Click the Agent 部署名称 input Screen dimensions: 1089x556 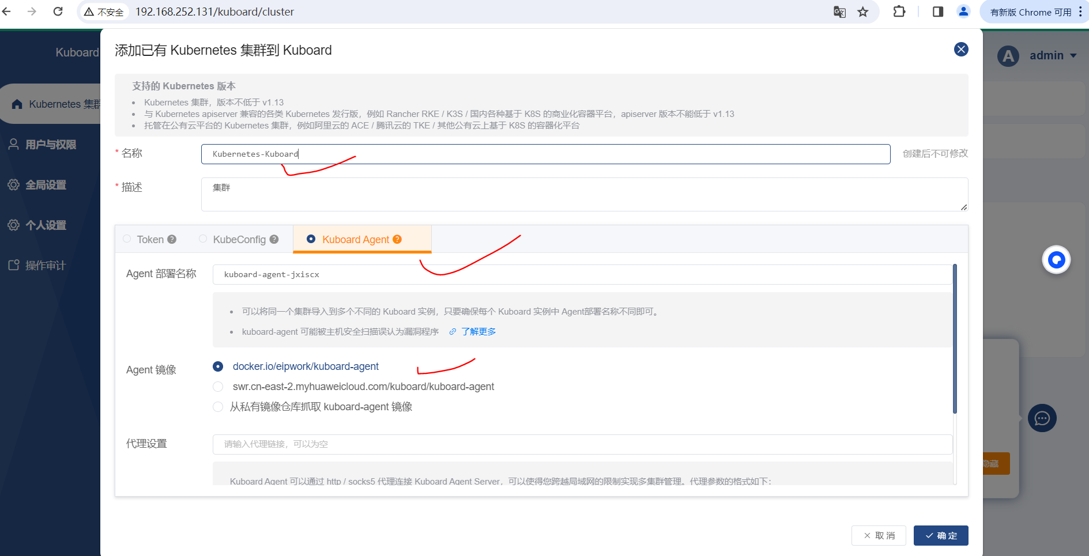coord(582,275)
